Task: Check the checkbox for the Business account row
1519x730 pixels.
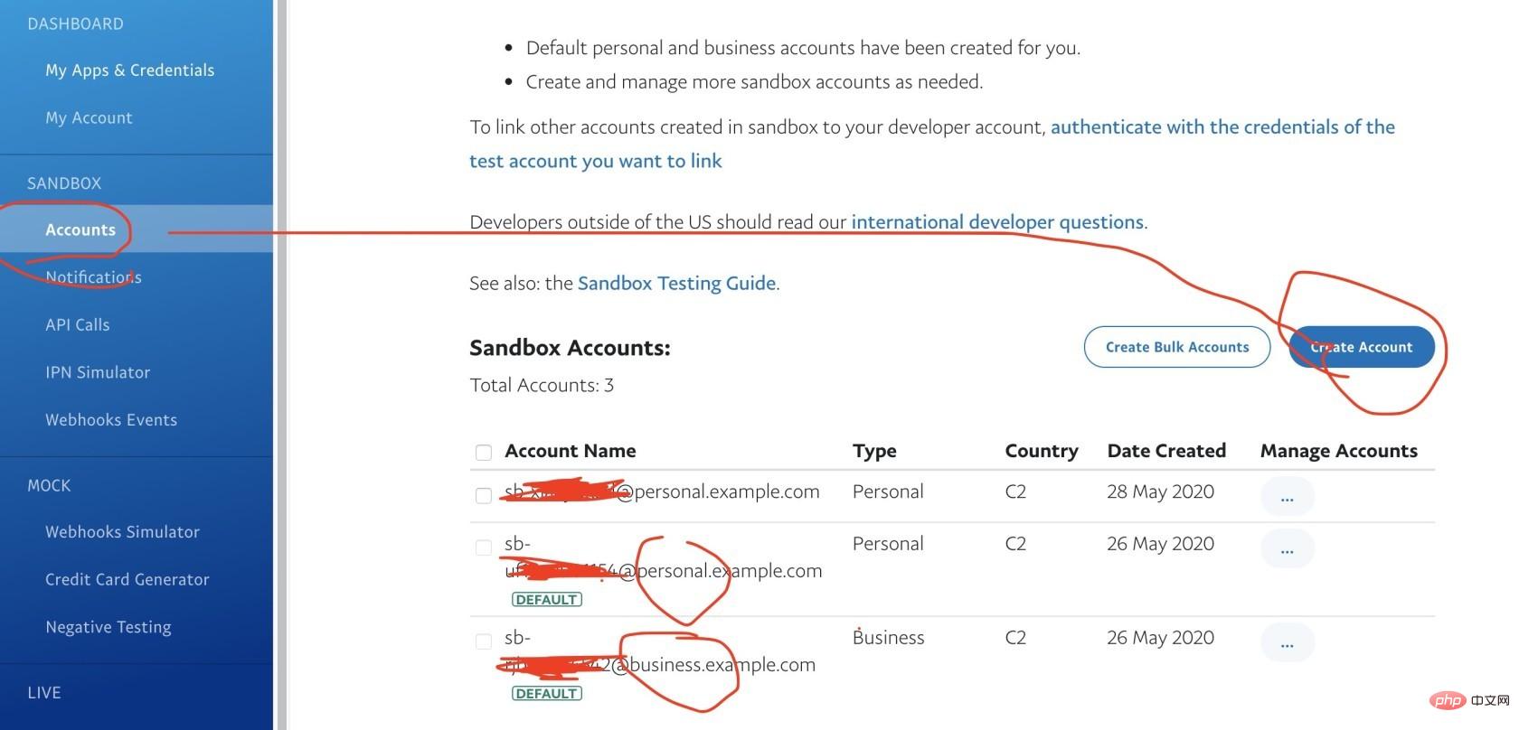Action: [484, 641]
